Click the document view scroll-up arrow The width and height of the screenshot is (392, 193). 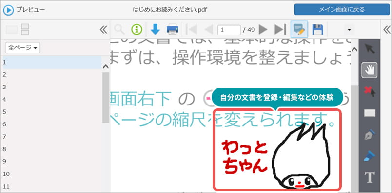(354, 49)
